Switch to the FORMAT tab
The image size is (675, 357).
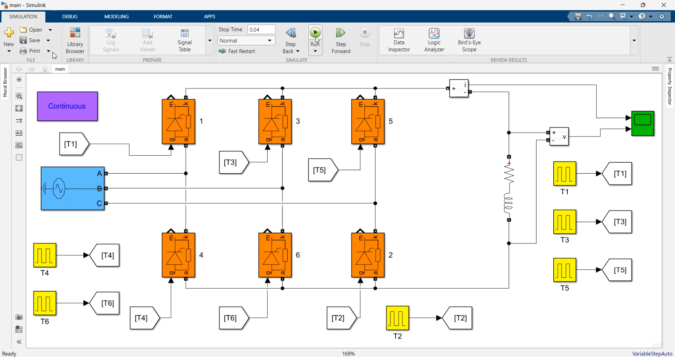(x=163, y=16)
